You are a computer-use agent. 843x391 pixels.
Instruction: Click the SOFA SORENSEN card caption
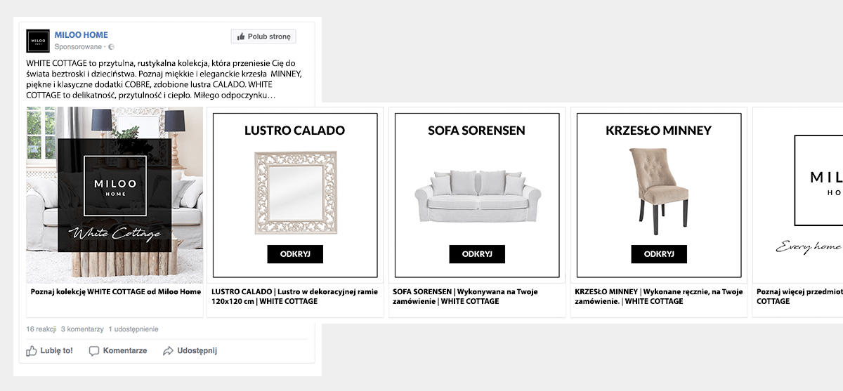coord(477,296)
